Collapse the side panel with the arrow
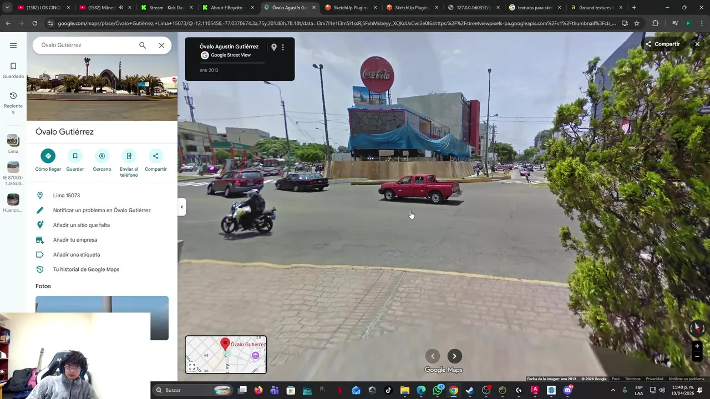This screenshot has height=399, width=710. tap(181, 207)
